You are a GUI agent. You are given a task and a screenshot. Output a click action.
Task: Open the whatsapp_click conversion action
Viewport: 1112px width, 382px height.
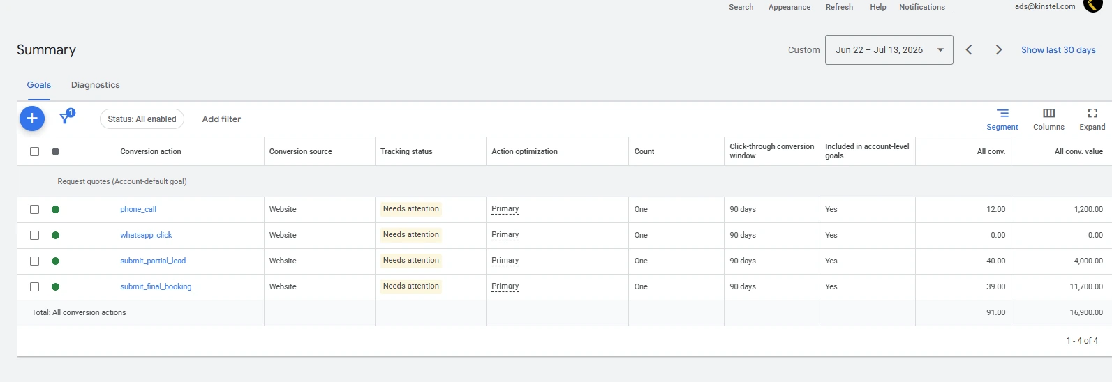146,235
